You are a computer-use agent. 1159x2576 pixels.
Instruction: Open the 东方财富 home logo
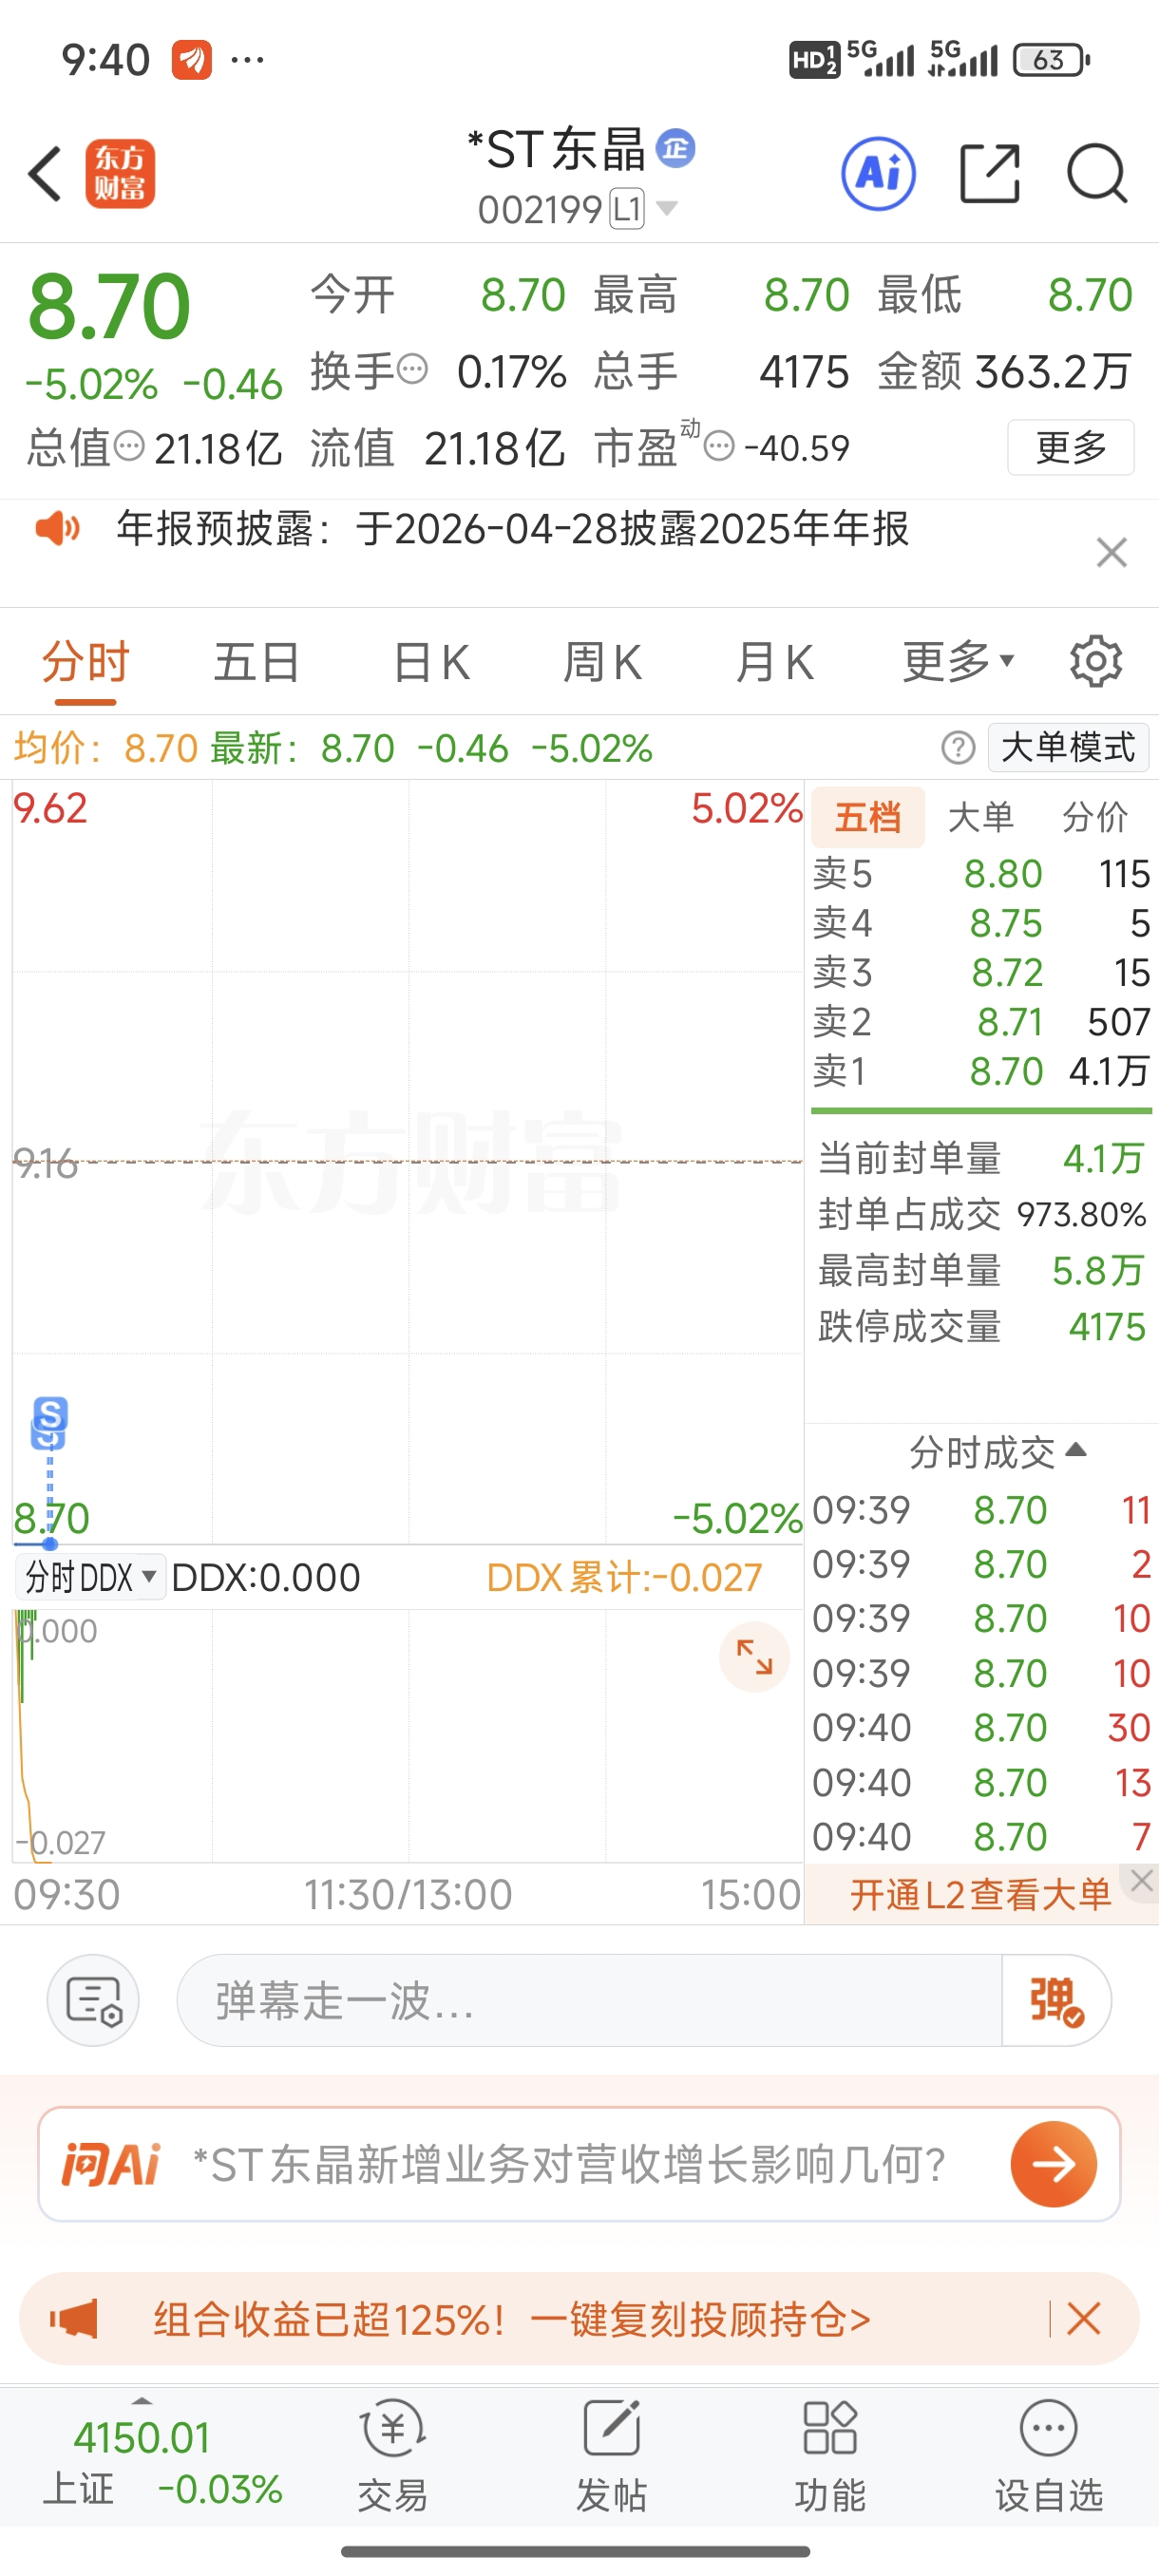point(120,174)
